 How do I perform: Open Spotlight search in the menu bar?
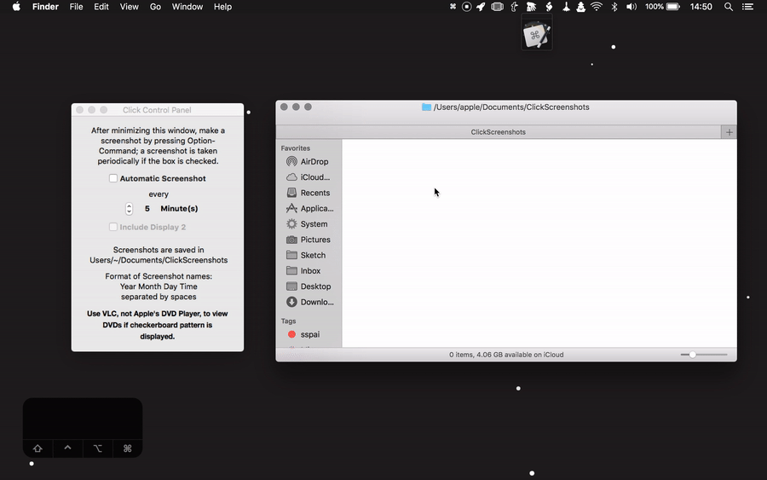728,7
